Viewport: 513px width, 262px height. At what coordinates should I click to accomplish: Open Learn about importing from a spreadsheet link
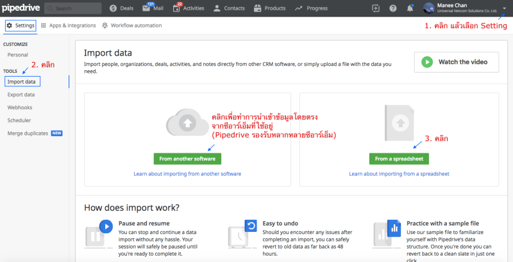pyautogui.click(x=399, y=174)
